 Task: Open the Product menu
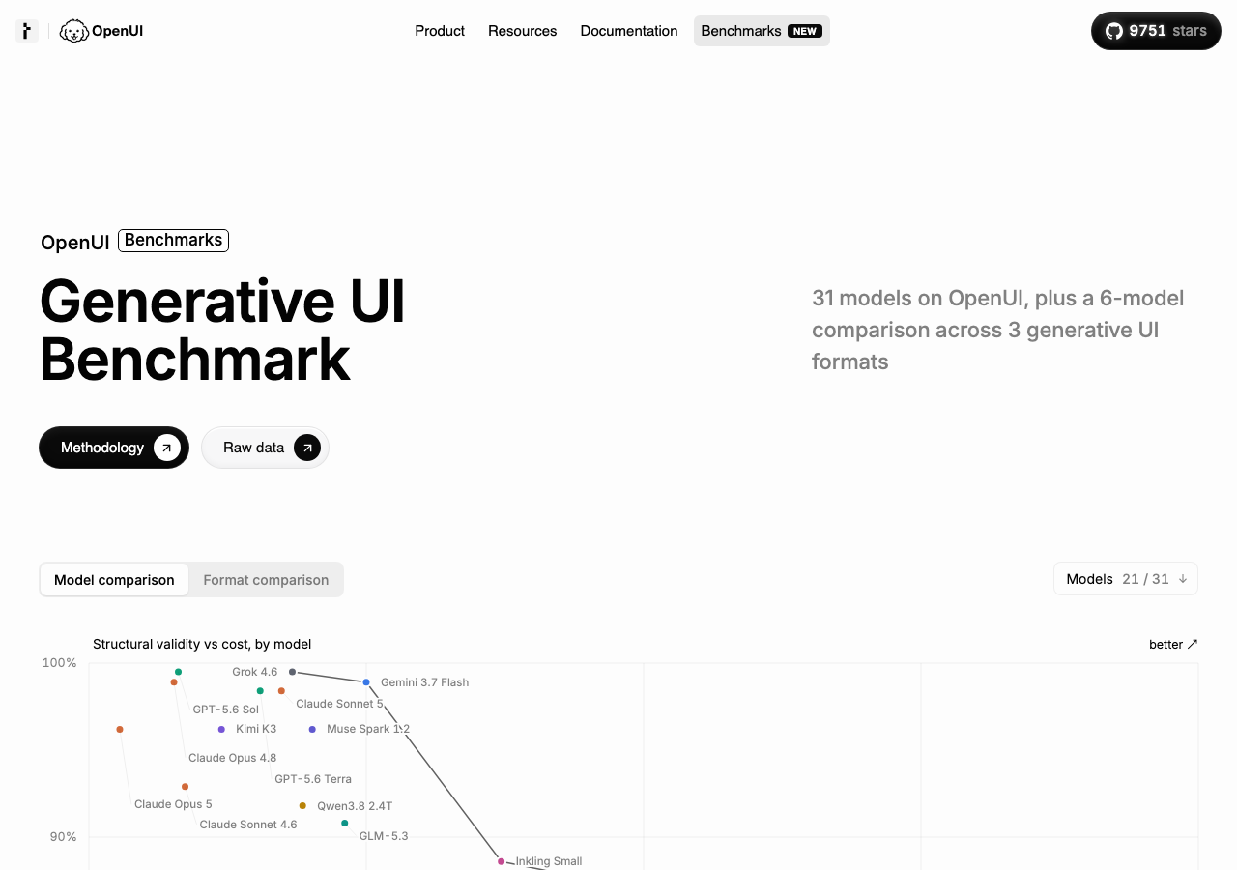point(440,31)
